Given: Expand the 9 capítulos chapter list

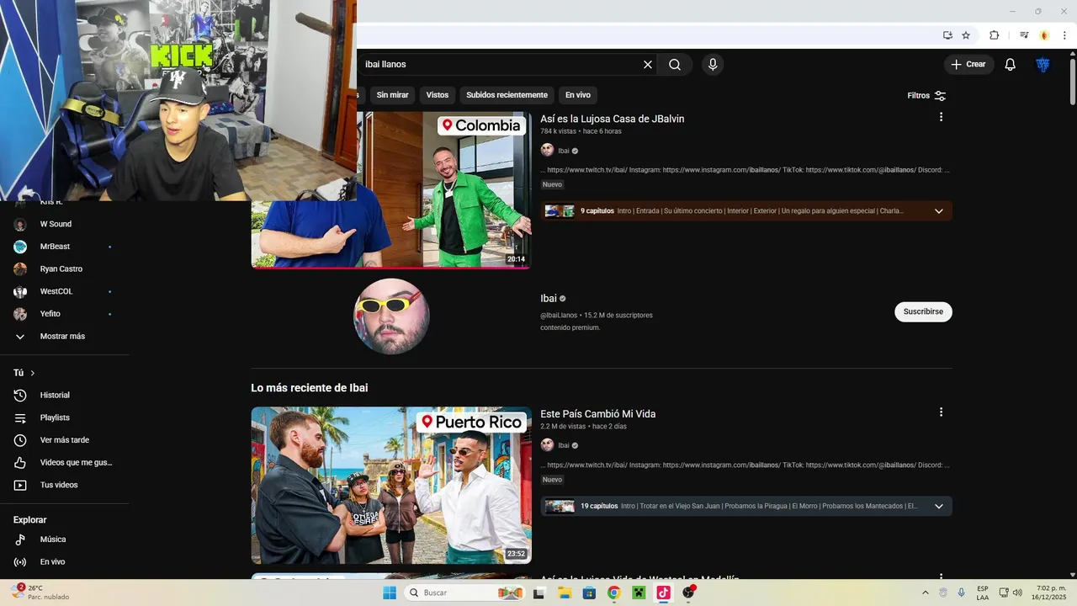Looking at the screenshot, I should coord(939,210).
